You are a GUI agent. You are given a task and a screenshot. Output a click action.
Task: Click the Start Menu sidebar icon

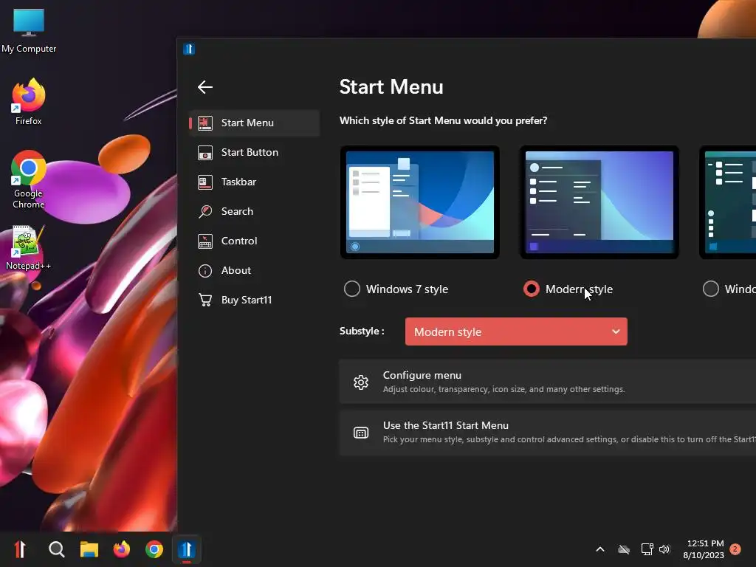click(x=205, y=123)
